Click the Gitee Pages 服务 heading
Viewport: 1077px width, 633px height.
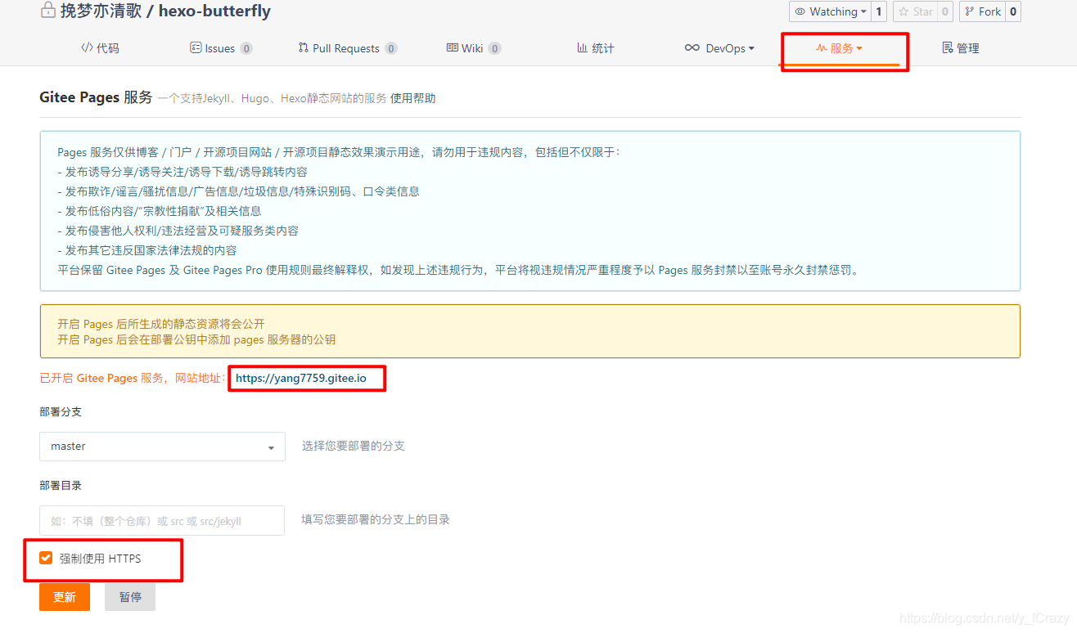(96, 97)
